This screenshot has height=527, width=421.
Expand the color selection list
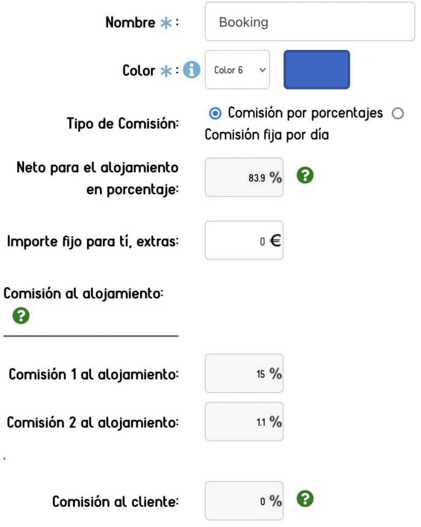pos(237,70)
